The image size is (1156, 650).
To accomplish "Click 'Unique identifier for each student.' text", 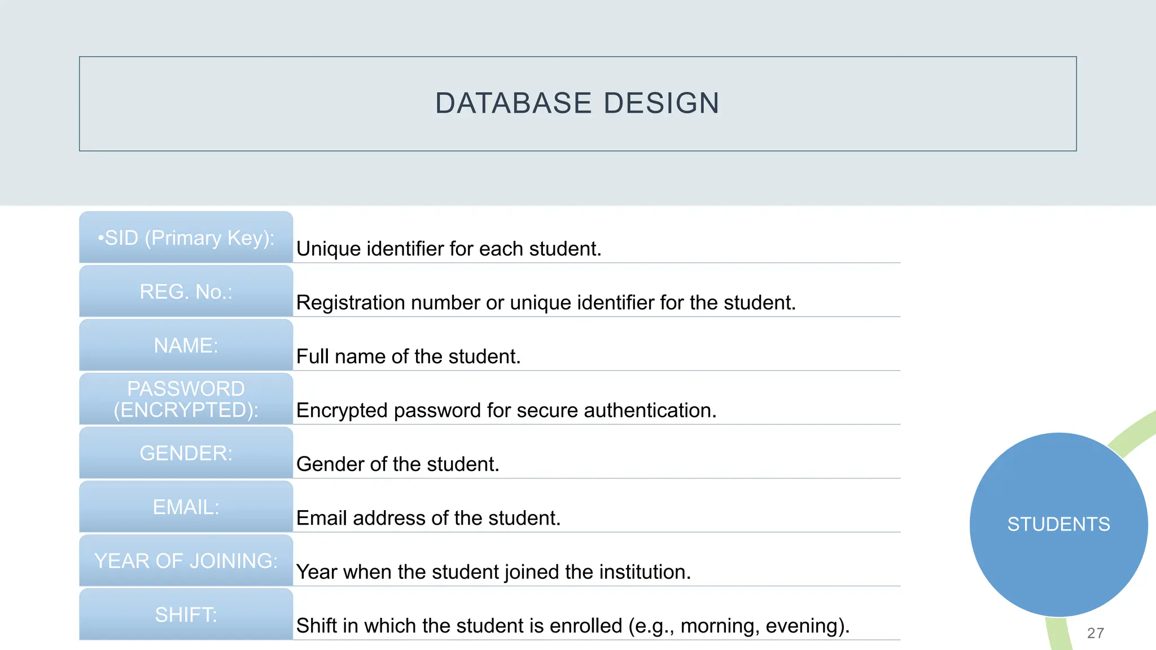I will [x=449, y=249].
